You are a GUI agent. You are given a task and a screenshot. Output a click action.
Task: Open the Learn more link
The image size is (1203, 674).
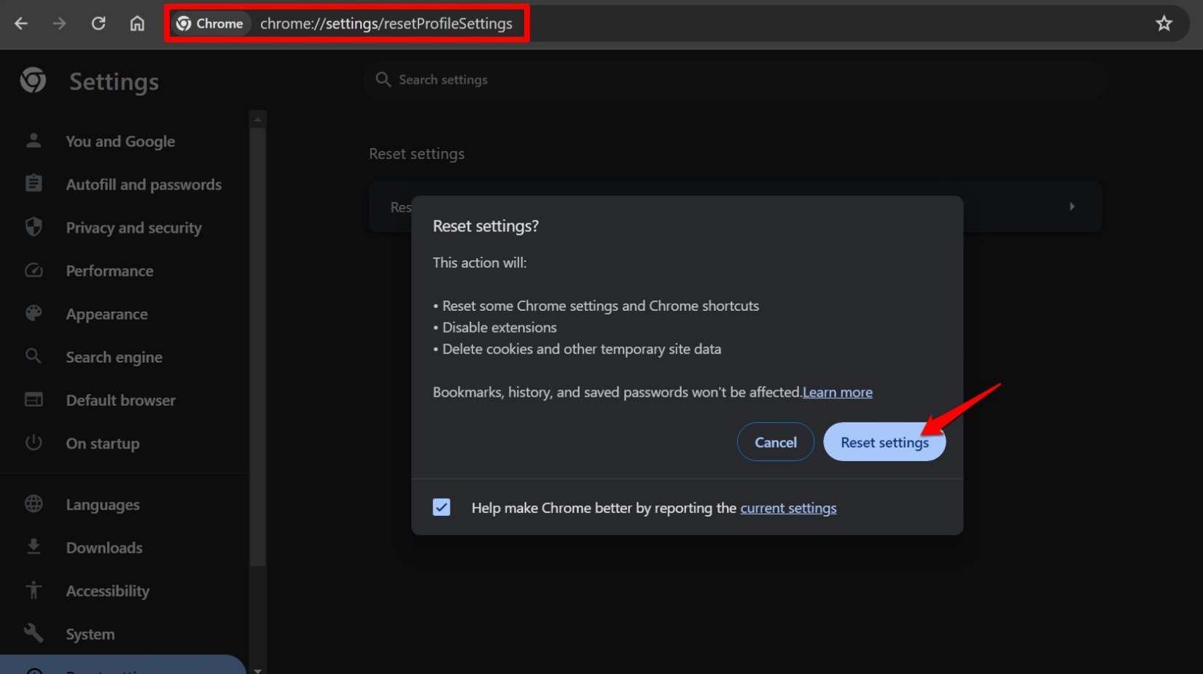[x=837, y=392]
